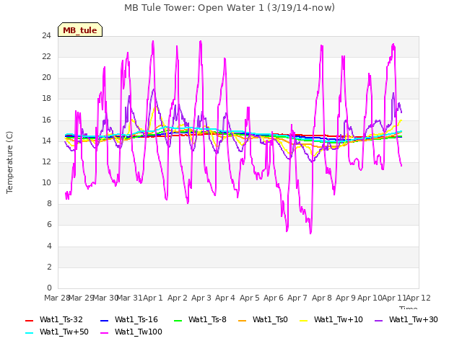Screen dimensions: 462x346
Task: Click the green Wat1_Ts-8 legend swatch
Action: tap(178, 320)
